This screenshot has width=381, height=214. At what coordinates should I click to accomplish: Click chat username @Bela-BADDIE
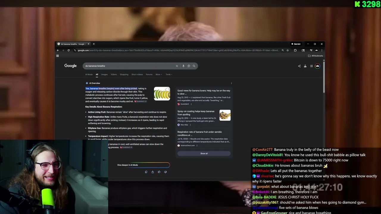(x=264, y=197)
